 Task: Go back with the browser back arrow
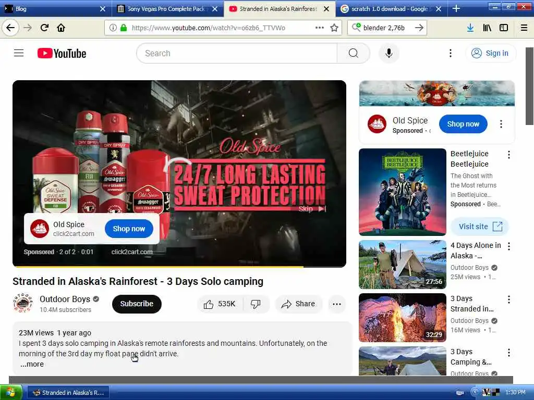coord(10,28)
